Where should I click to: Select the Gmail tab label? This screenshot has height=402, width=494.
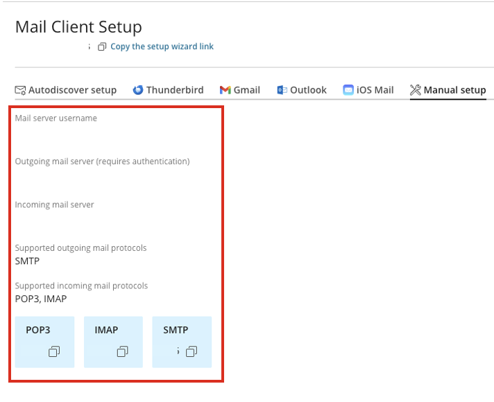246,90
